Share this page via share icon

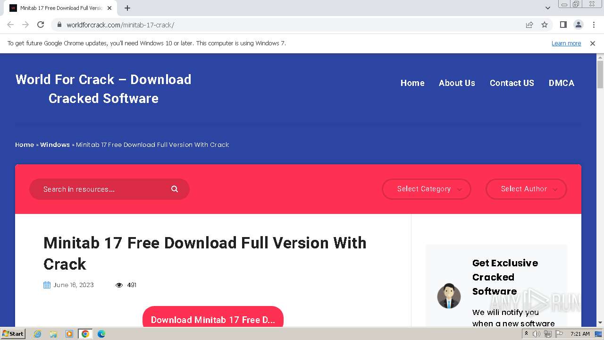529,25
